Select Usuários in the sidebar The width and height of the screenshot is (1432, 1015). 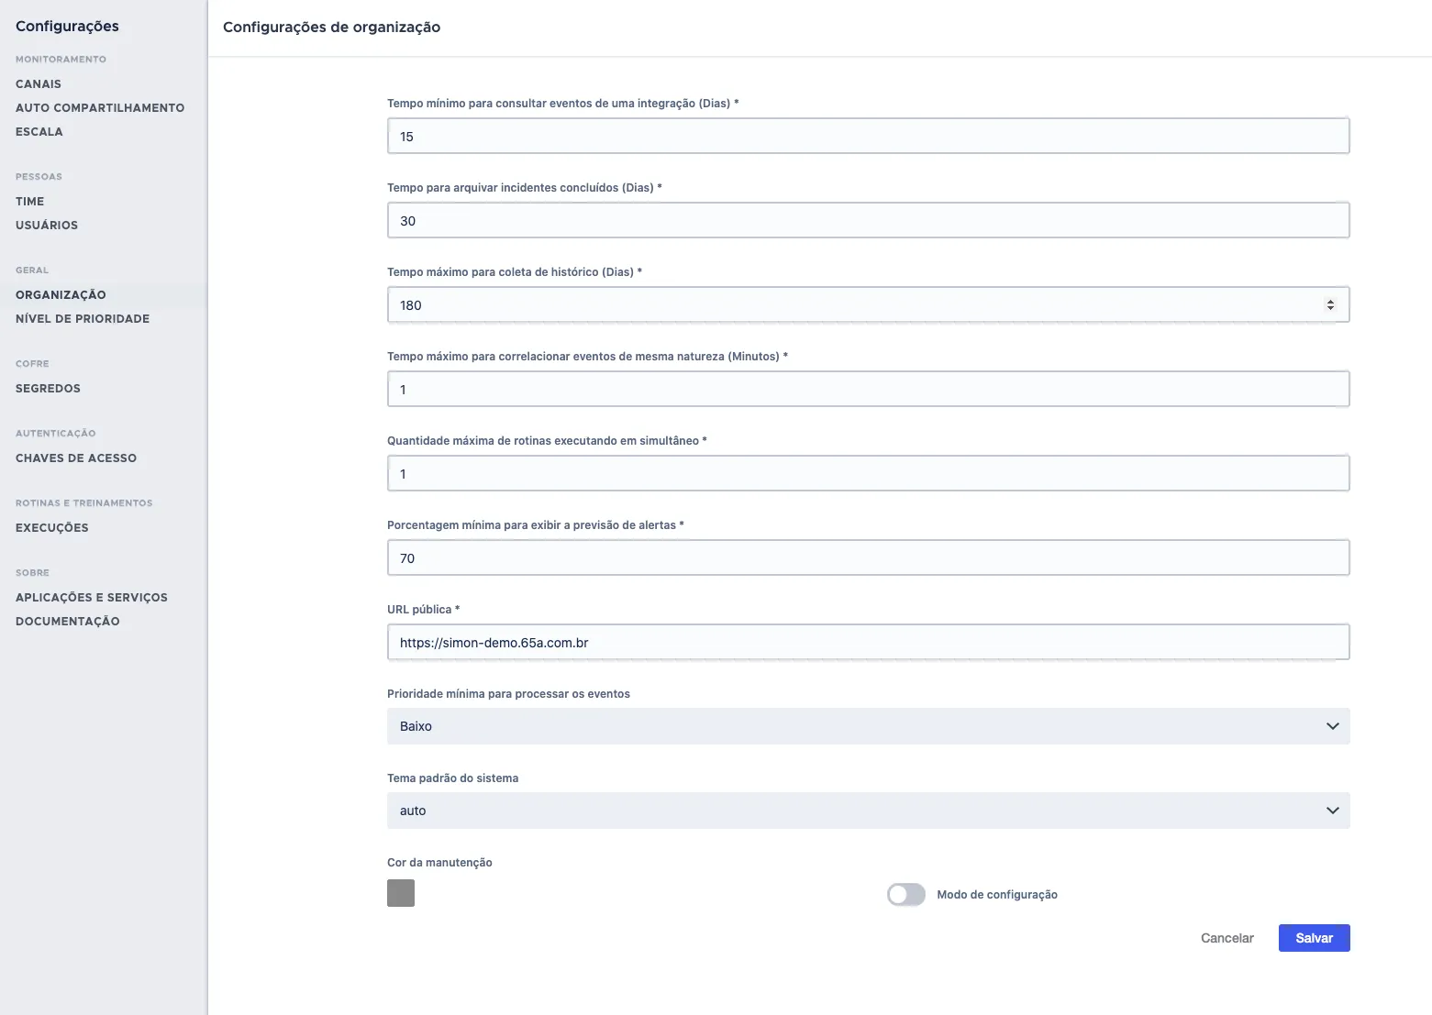point(47,225)
